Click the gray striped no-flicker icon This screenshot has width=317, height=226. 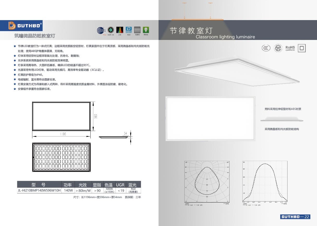(137, 30)
